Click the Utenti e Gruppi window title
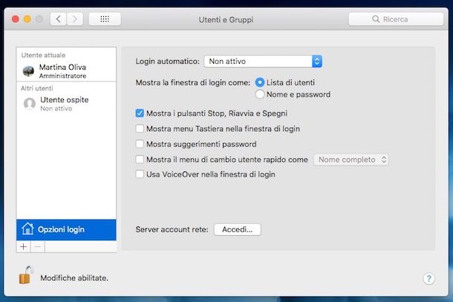This screenshot has height=302, width=453. coord(226,19)
